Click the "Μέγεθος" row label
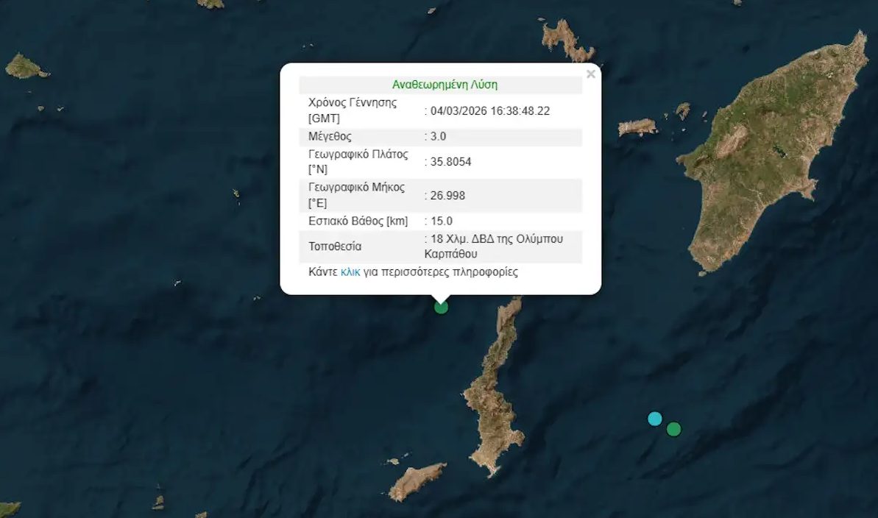 pyautogui.click(x=330, y=136)
